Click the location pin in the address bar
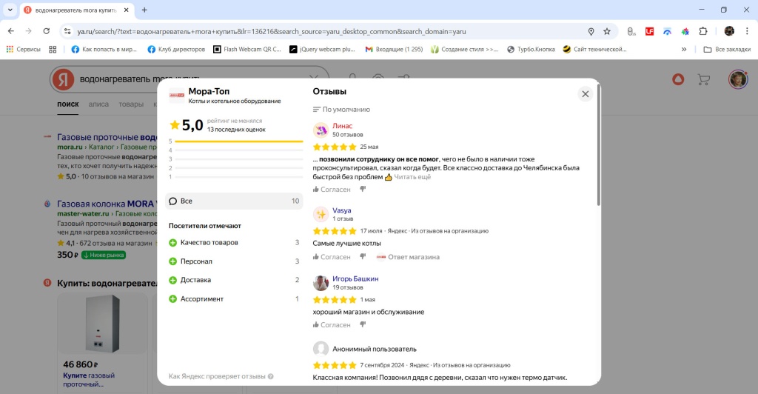The width and height of the screenshot is (758, 394). coord(591,31)
